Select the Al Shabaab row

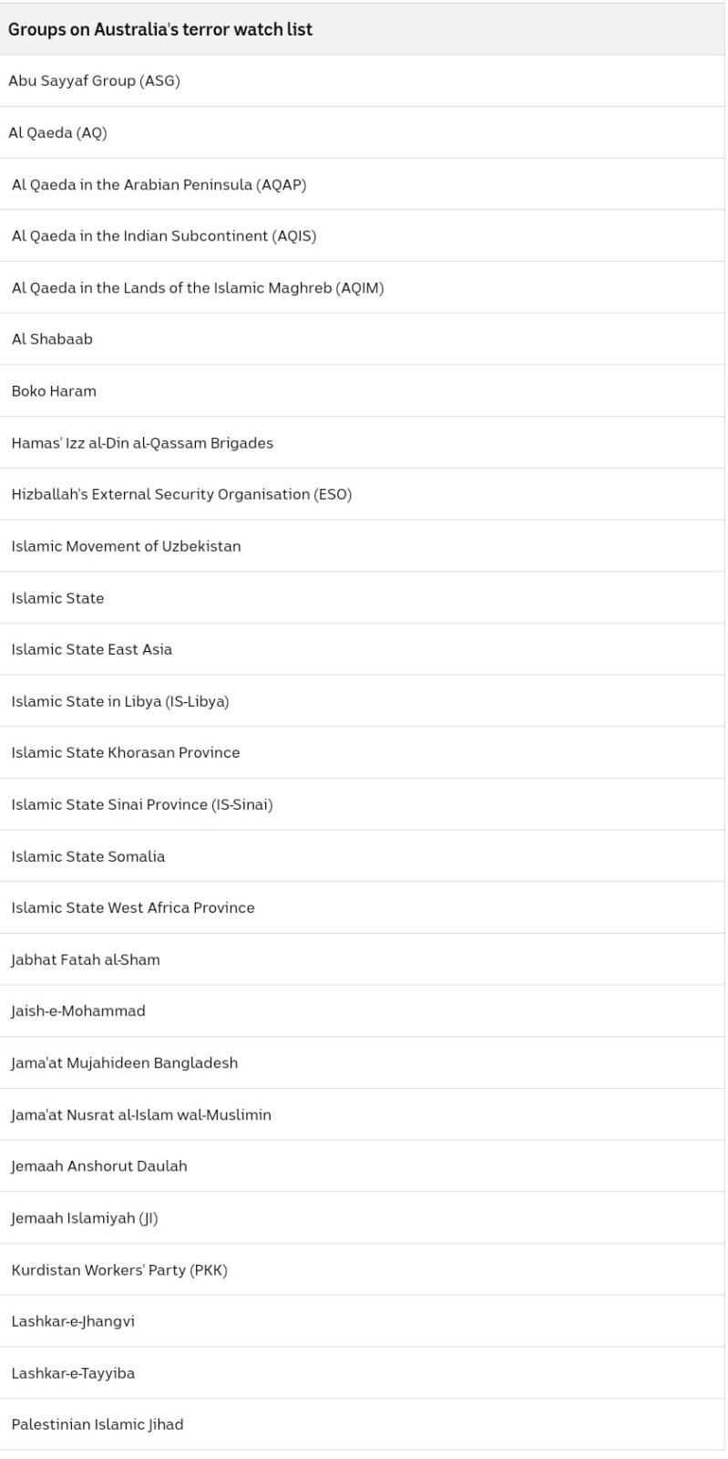(364, 339)
